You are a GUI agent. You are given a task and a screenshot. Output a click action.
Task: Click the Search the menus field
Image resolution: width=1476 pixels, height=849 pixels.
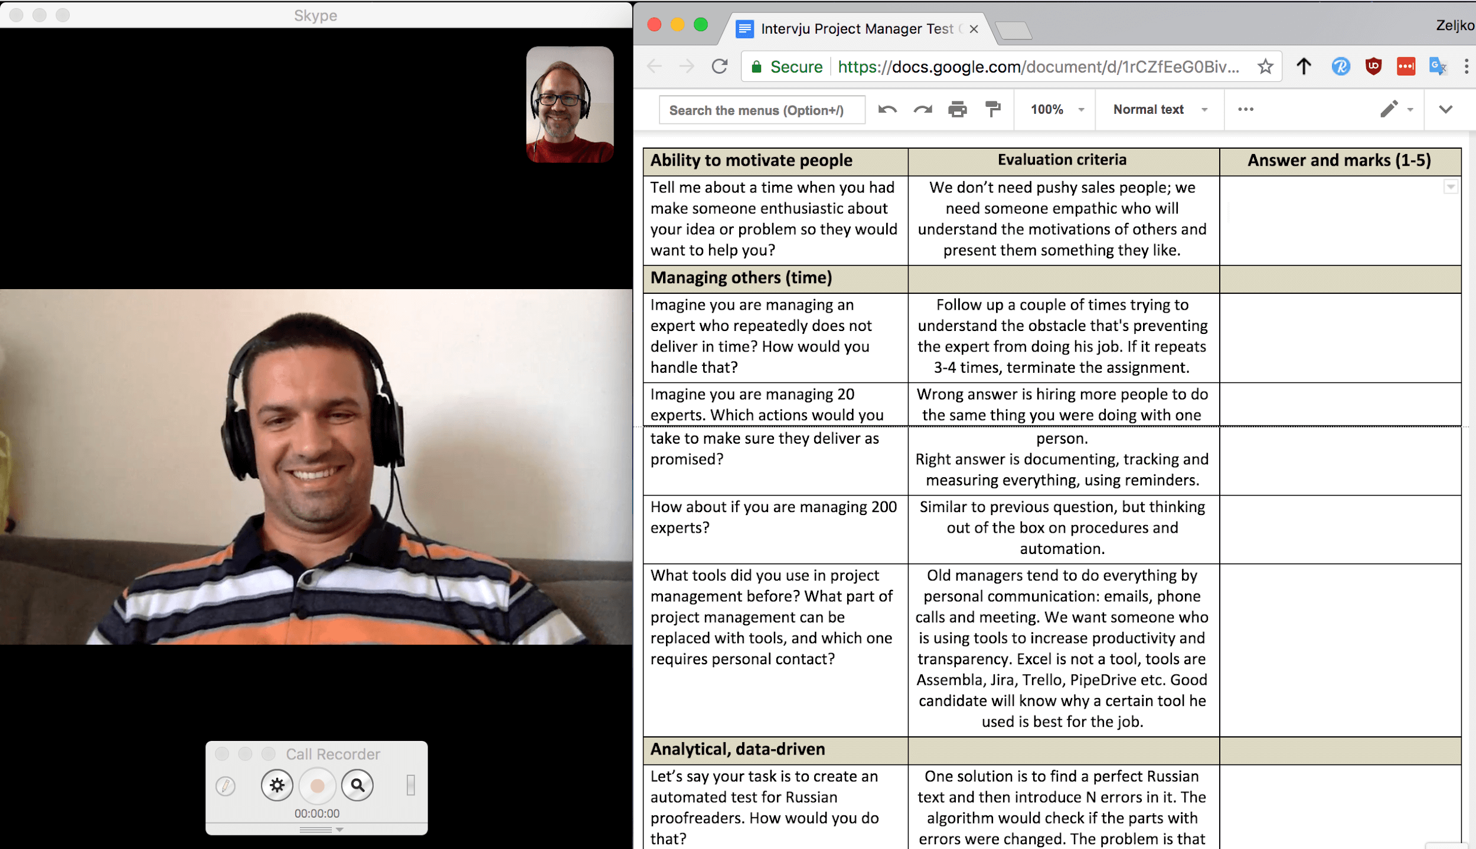tap(762, 110)
